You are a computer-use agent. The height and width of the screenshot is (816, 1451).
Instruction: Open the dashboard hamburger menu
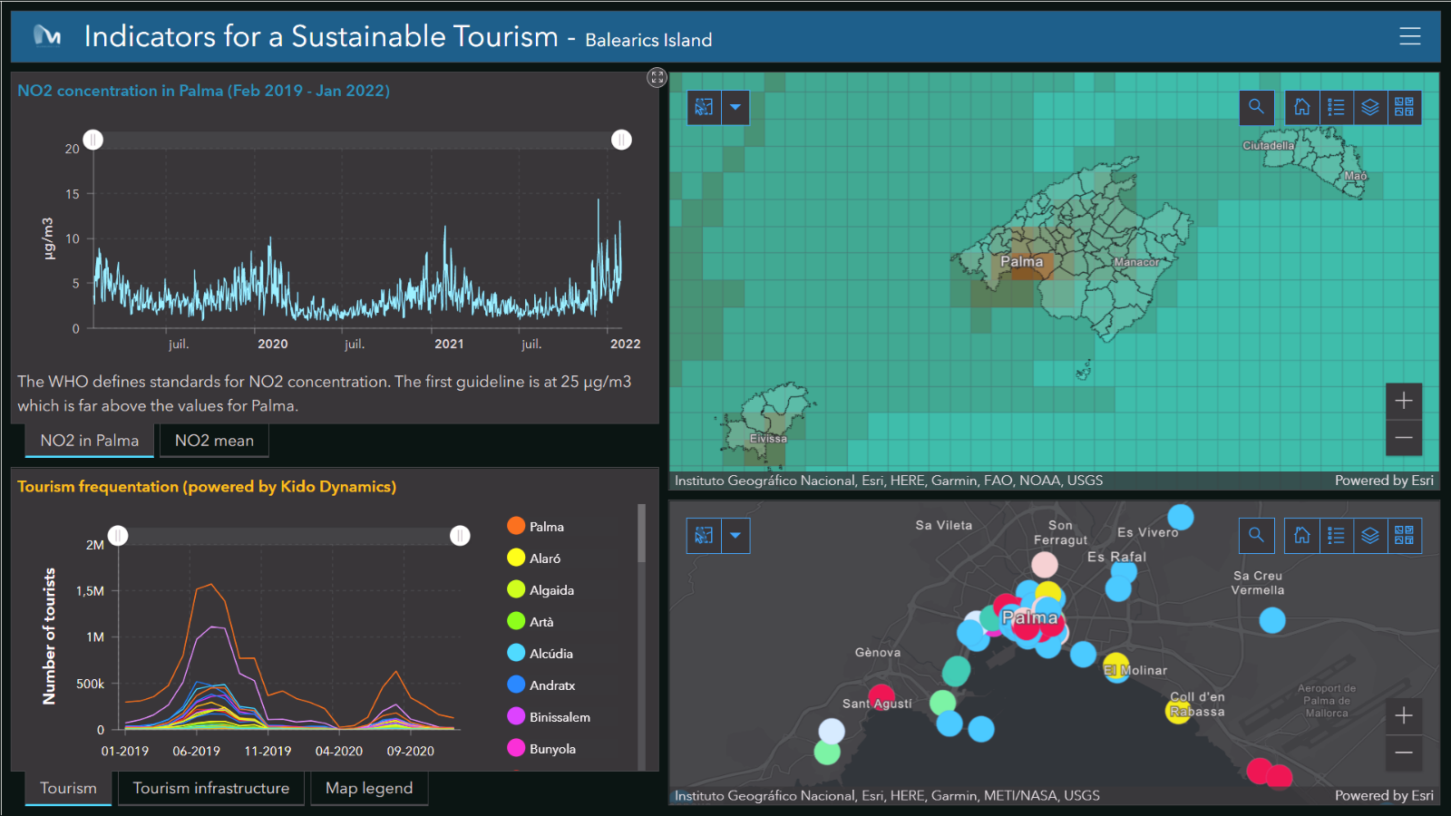[x=1409, y=36]
